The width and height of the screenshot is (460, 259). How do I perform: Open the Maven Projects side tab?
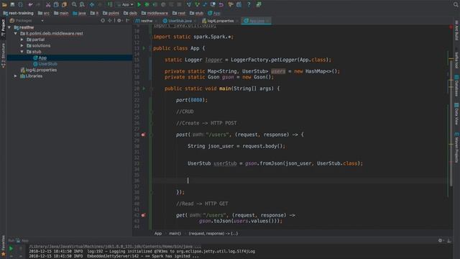point(456,147)
